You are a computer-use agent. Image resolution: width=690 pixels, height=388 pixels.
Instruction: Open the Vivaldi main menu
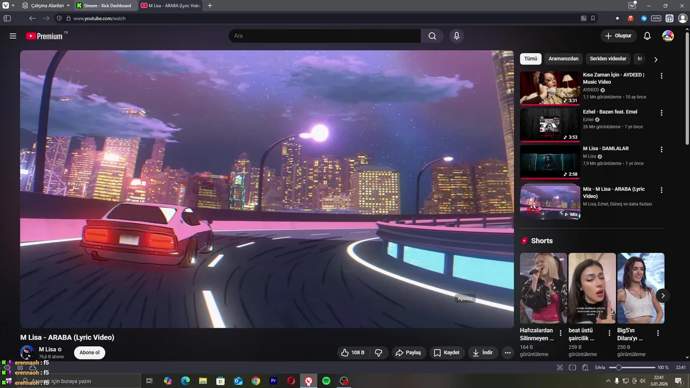click(5, 5)
